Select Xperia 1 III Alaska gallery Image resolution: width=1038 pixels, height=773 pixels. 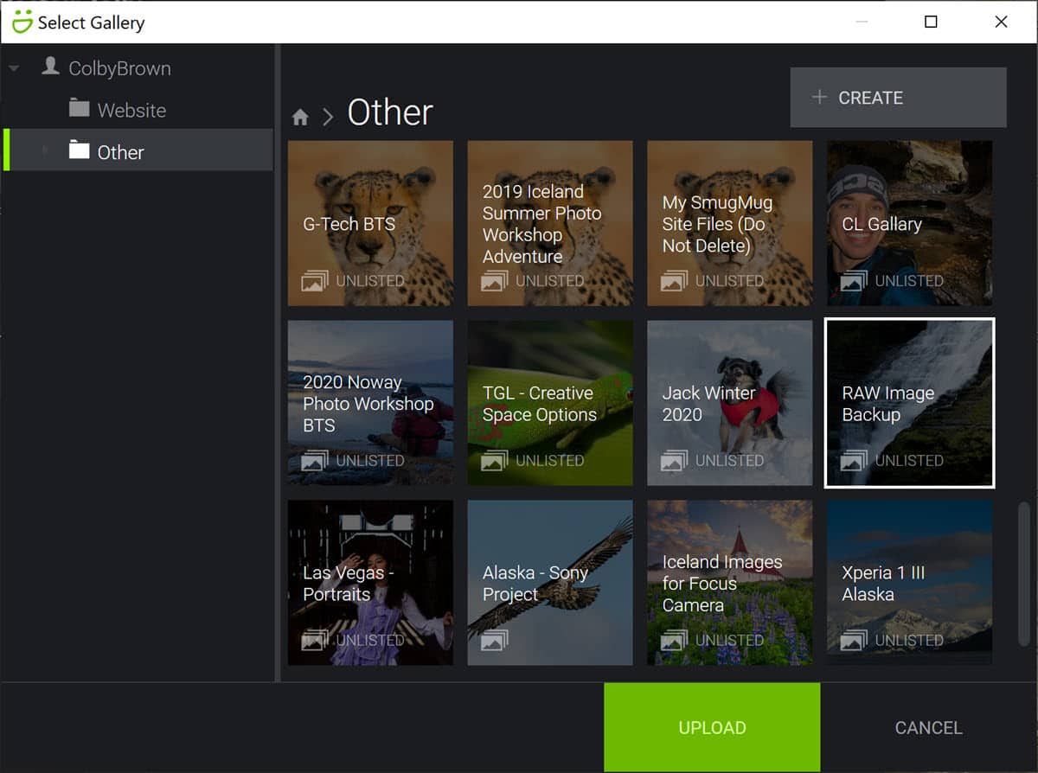(910, 583)
